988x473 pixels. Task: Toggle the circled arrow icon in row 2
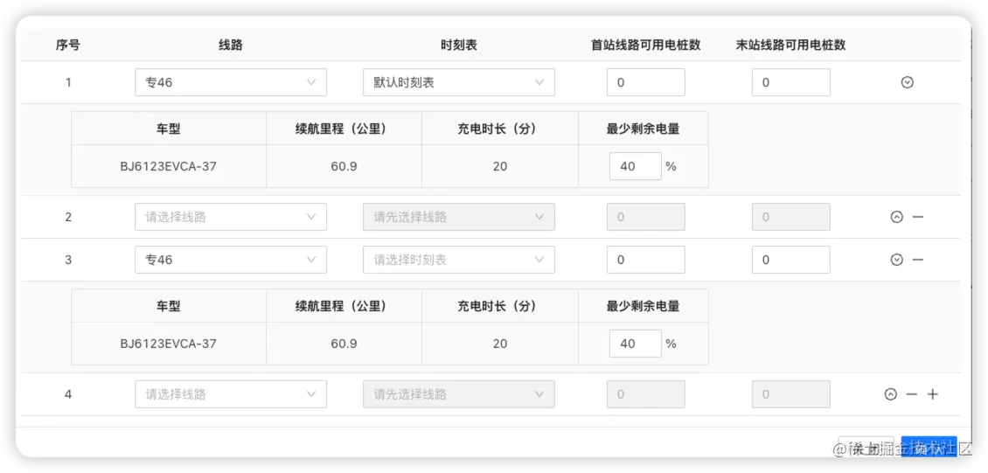[897, 217]
